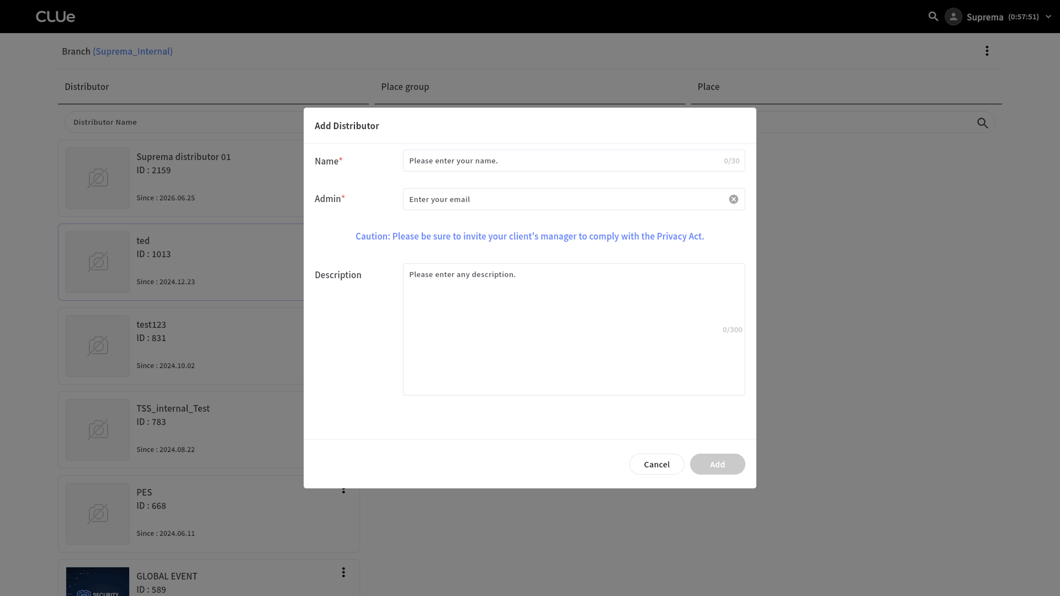Viewport: 1060px width, 596px height.
Task: Click 'ID : 589' text
Action: click(151, 589)
